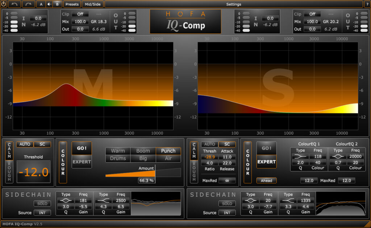
Task: Click the undo arrow icon
Action: click(x=14, y=4)
